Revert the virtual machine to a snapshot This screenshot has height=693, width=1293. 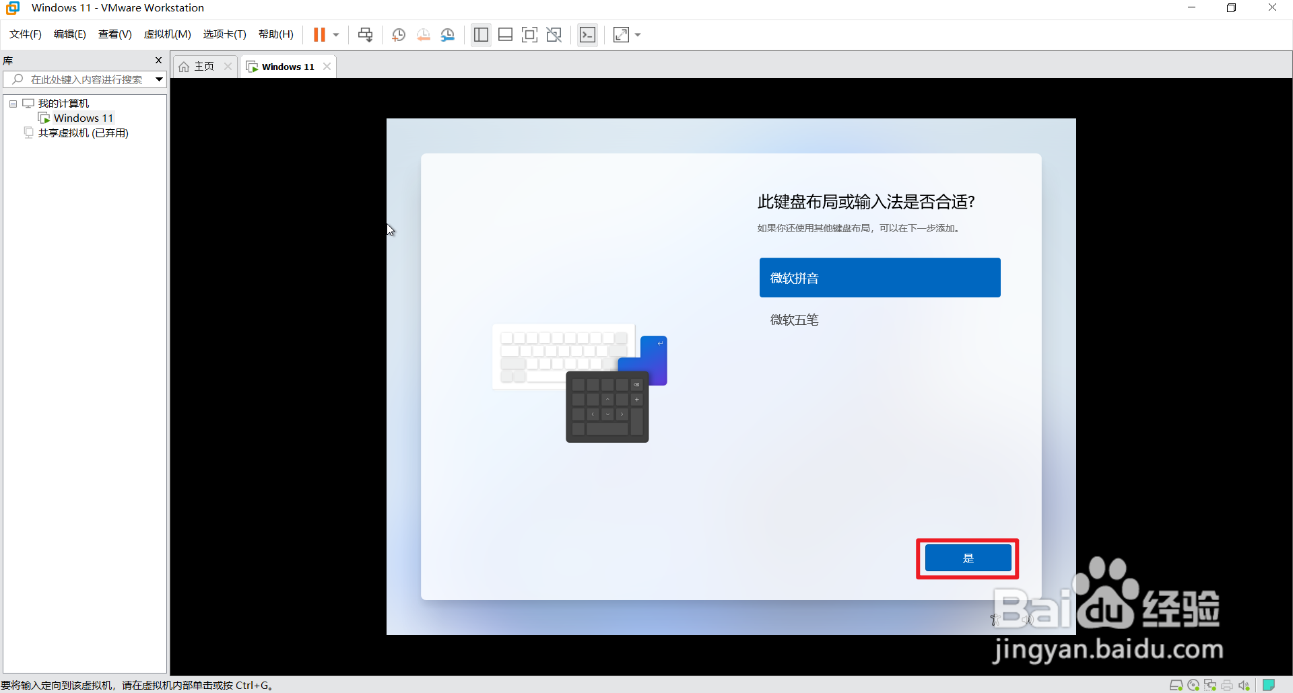[423, 34]
